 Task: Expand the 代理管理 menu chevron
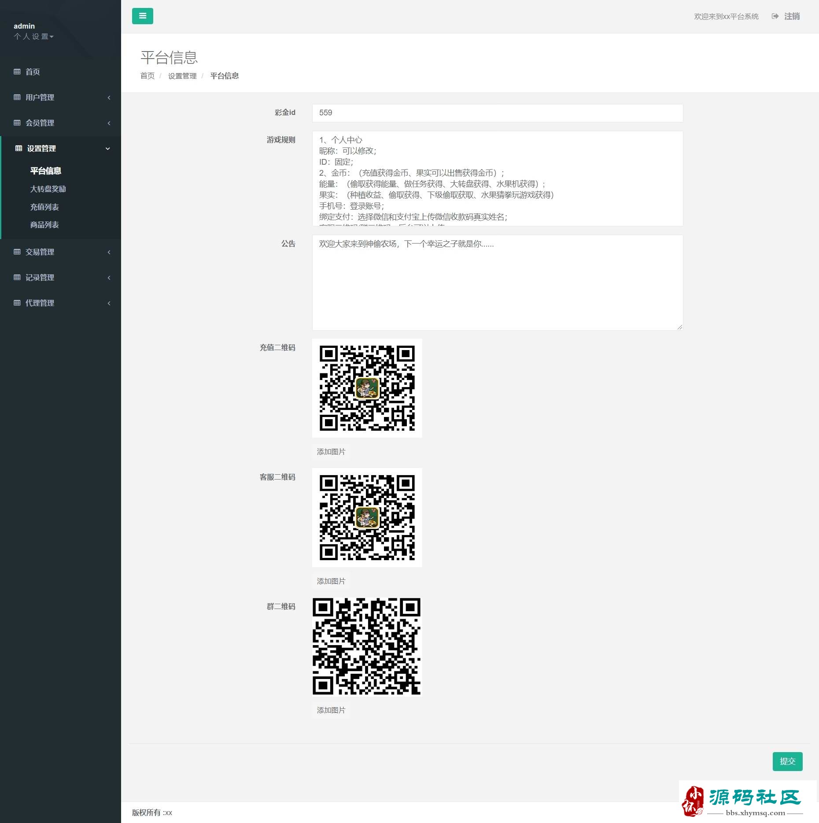pyautogui.click(x=109, y=303)
